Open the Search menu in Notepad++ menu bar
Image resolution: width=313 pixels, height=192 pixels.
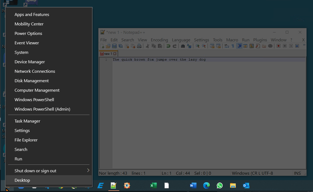[x=128, y=40]
